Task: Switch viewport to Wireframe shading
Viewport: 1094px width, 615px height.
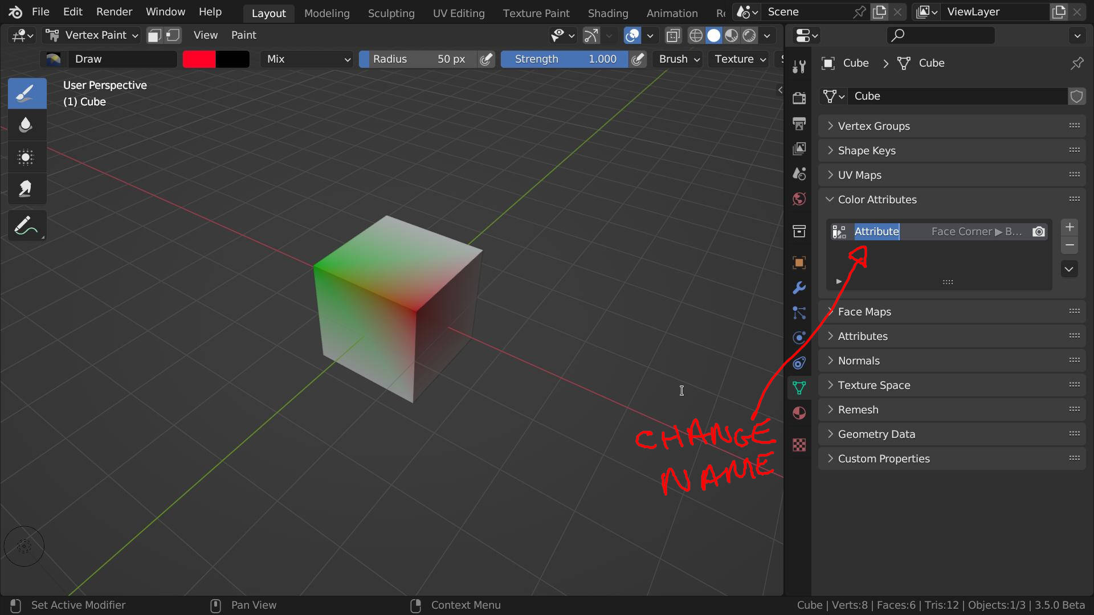Action: click(695, 35)
